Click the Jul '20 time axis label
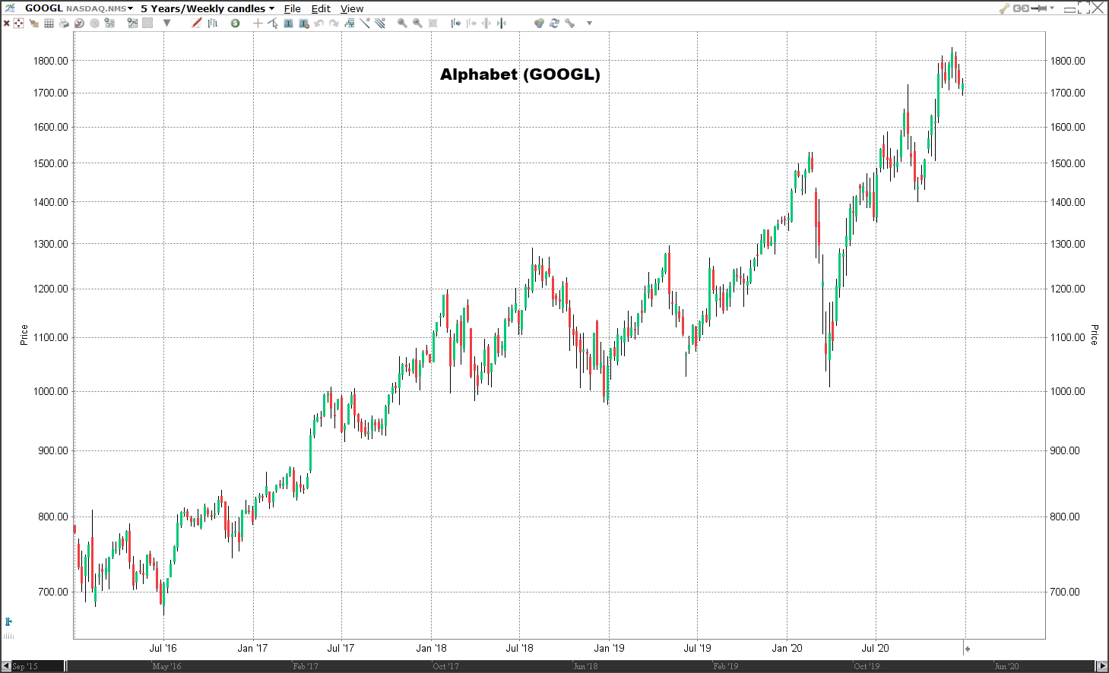This screenshot has height=673, width=1109. 875,648
